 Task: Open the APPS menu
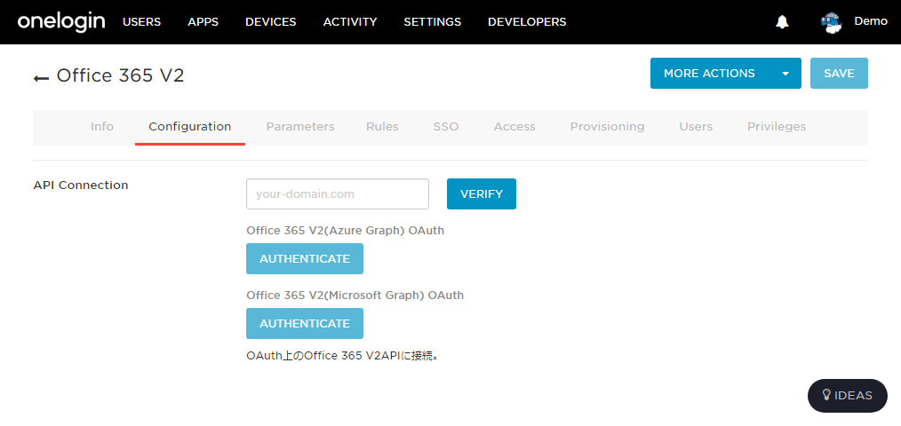(x=203, y=22)
